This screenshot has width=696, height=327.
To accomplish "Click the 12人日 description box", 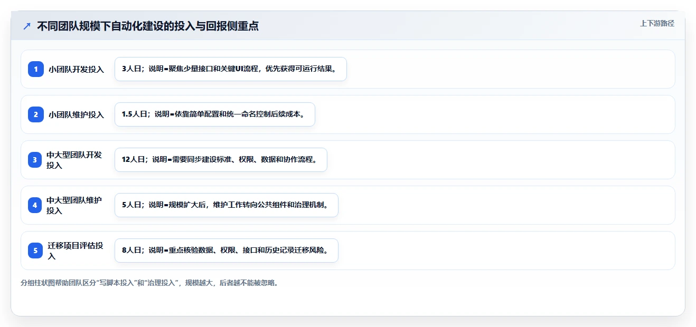I will [x=221, y=160].
